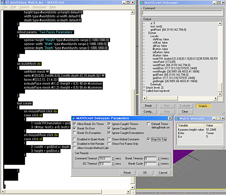Click the Command input field in Debugger
The height and width of the screenshot is (195, 226).
point(182,13)
